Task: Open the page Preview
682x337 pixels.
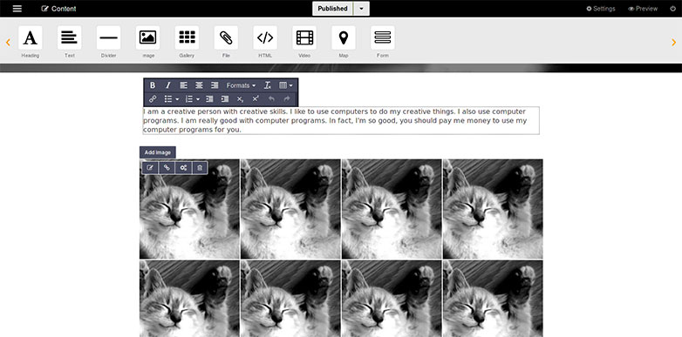Action: point(643,9)
